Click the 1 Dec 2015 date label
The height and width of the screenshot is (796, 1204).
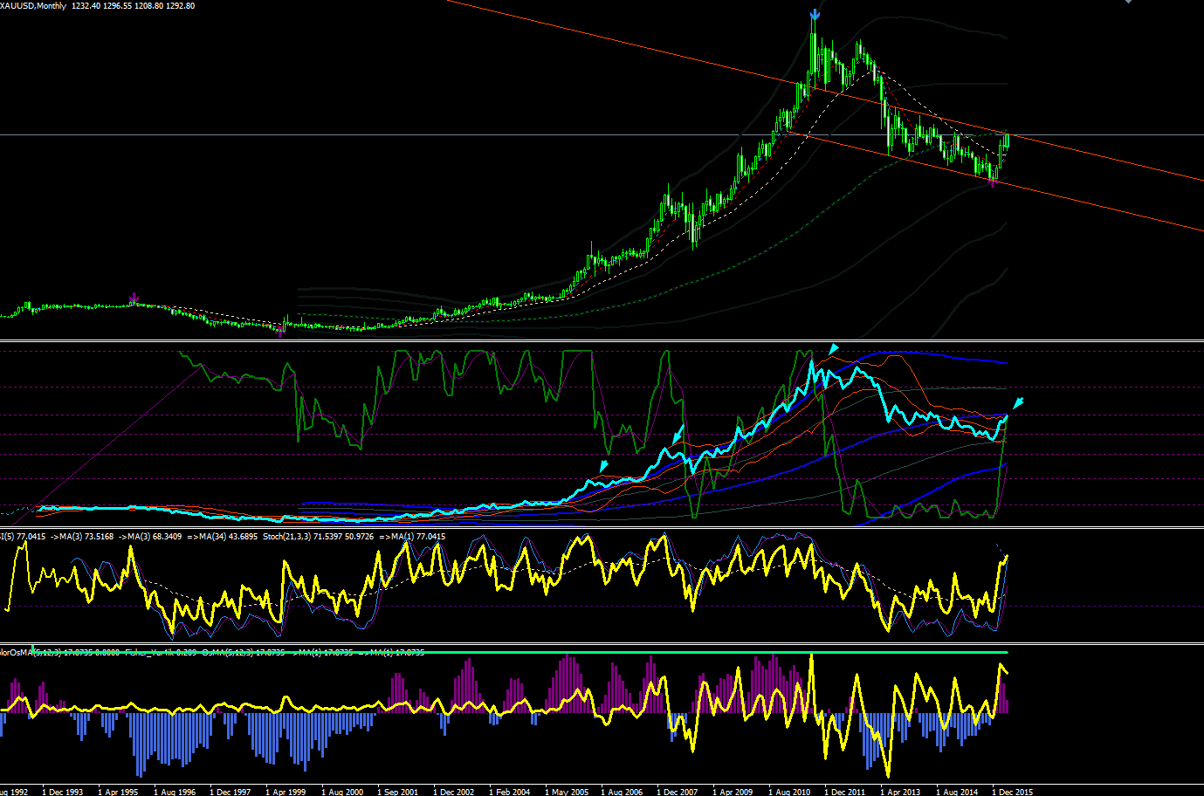[1013, 792]
